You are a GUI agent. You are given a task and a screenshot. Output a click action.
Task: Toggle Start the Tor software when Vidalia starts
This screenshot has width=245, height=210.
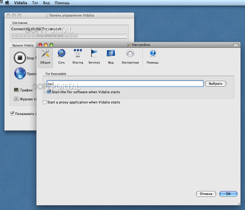coord(49,92)
